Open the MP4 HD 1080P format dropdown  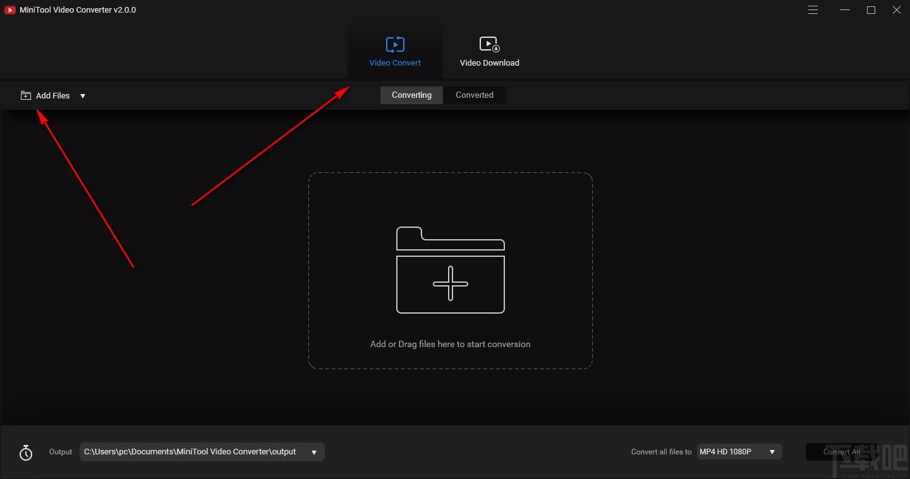[739, 452]
